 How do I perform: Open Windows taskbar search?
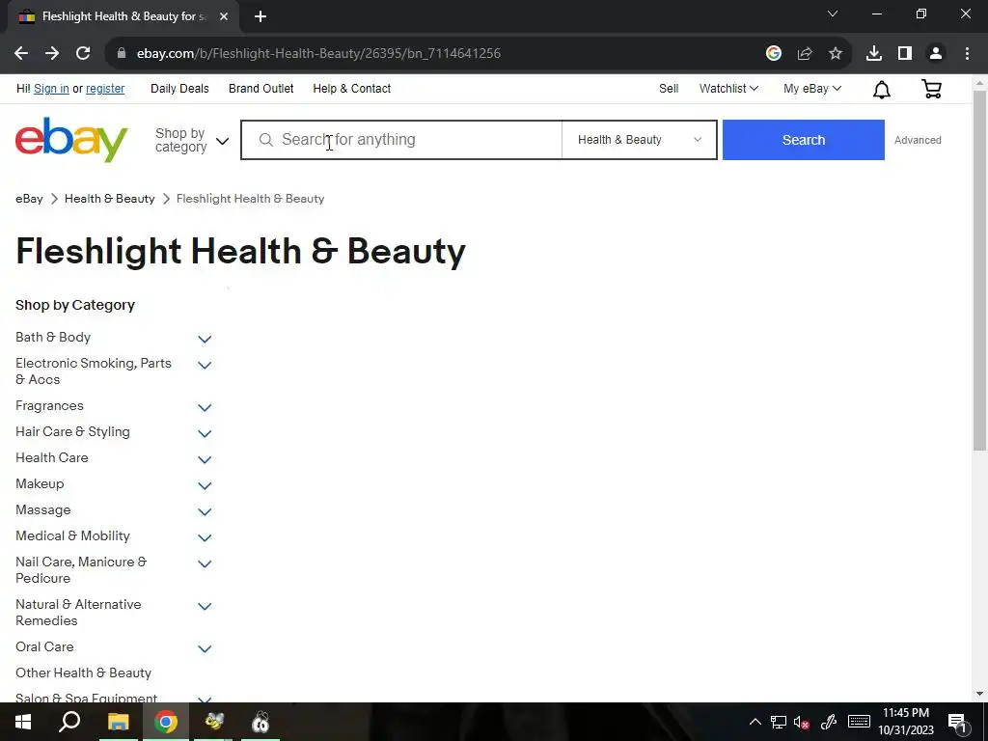69,722
